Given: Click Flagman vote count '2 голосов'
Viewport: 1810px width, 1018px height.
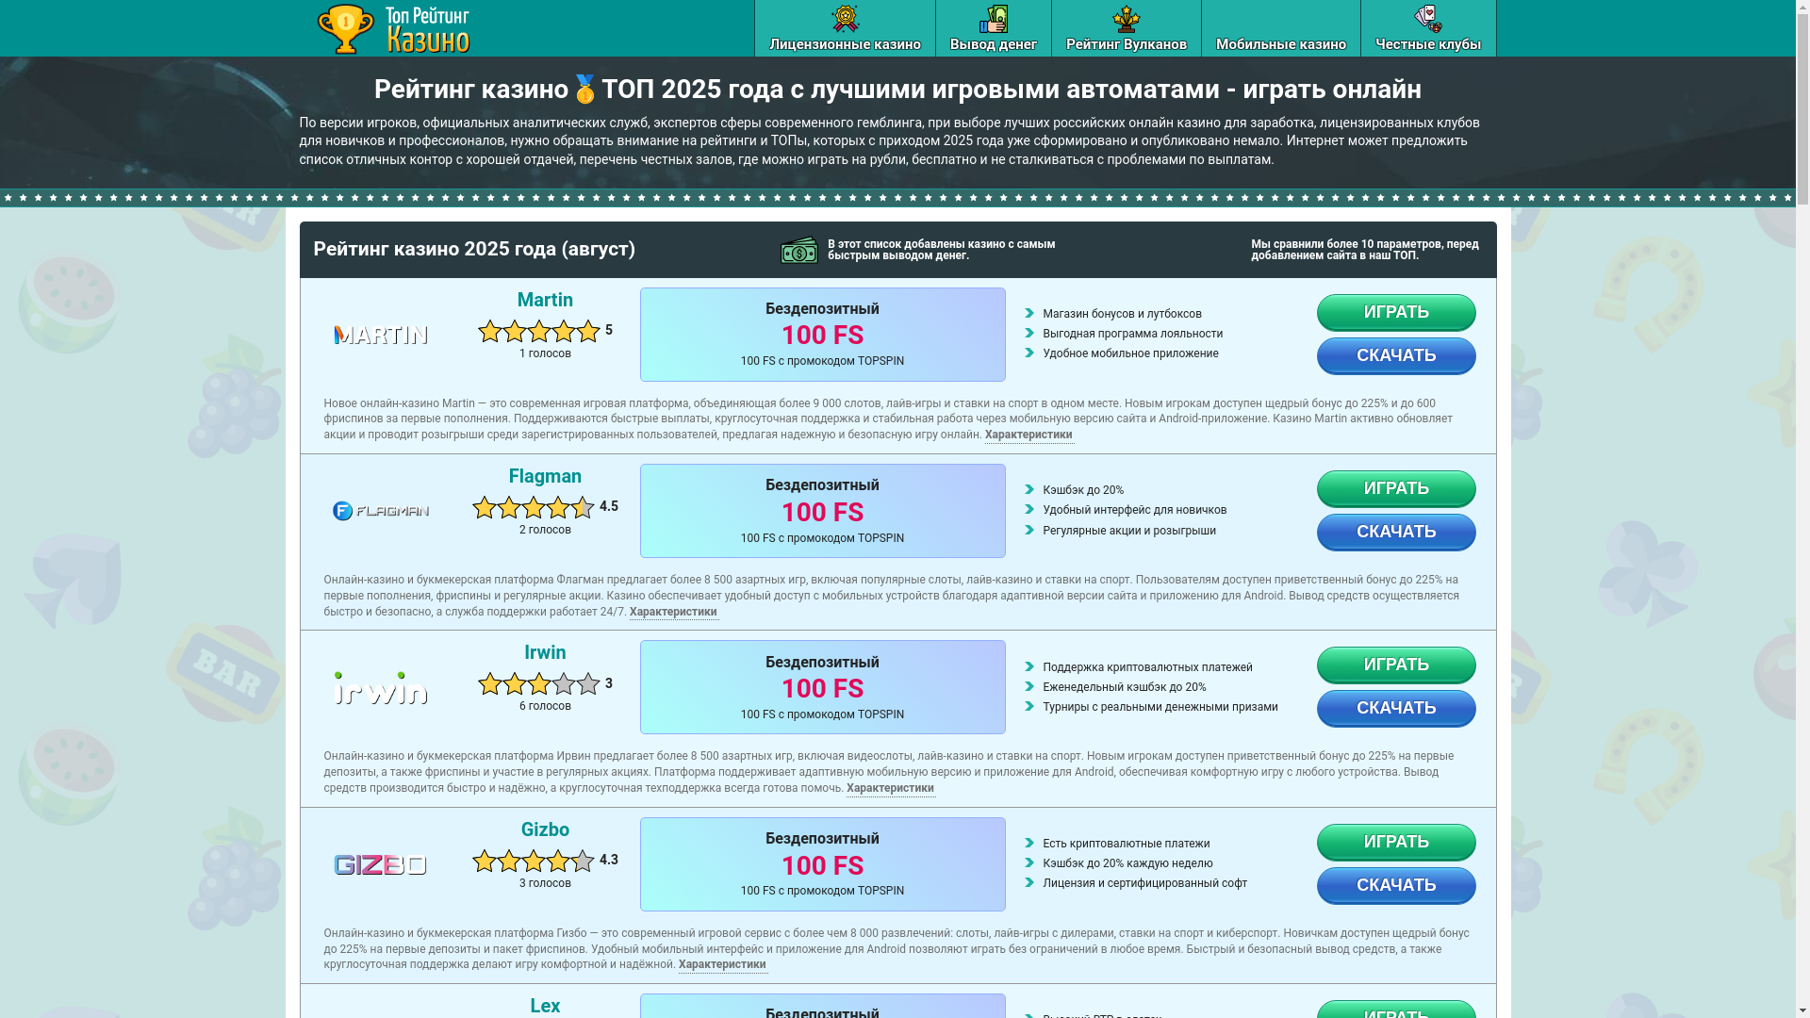Looking at the screenshot, I should (x=545, y=530).
